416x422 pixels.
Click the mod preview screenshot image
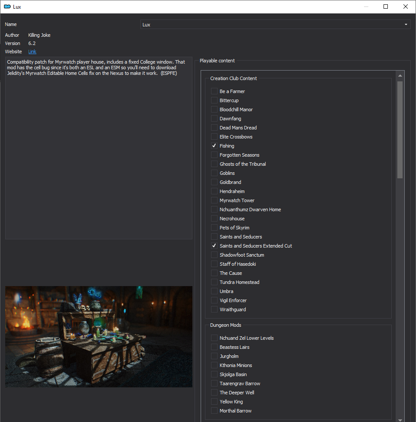(x=99, y=337)
